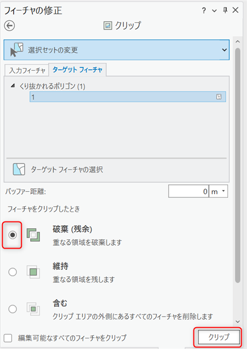Go back using the circled arrow icon

click(x=10, y=26)
